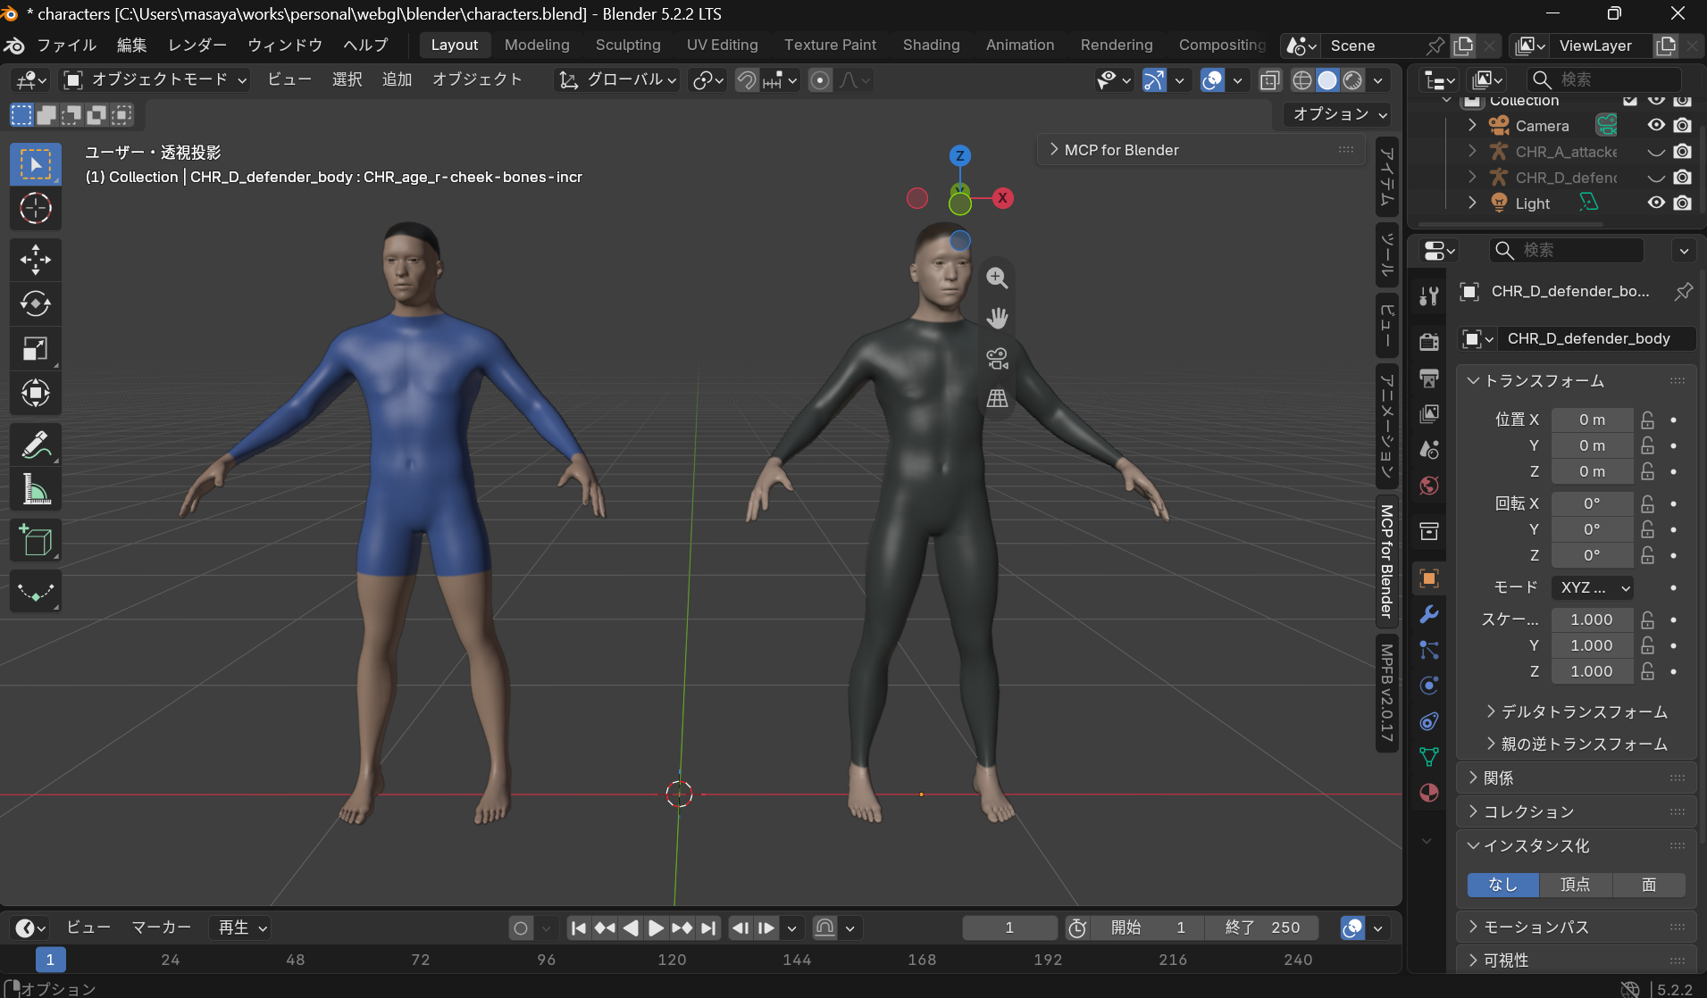
Task: Open the Render properties tab
Action: [1429, 342]
